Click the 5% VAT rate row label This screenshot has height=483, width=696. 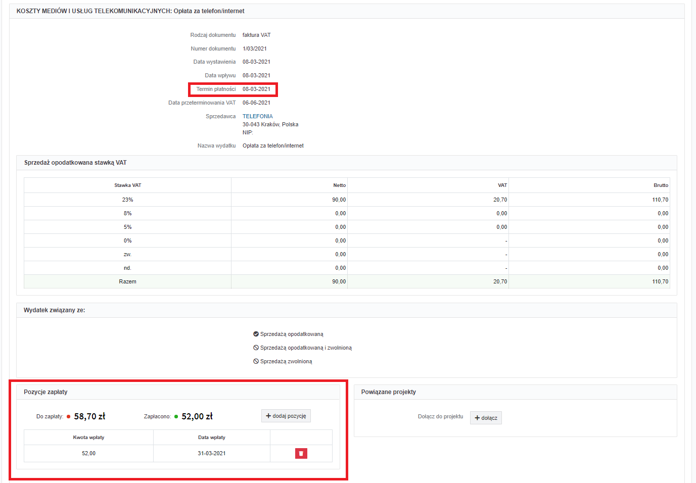coord(127,227)
